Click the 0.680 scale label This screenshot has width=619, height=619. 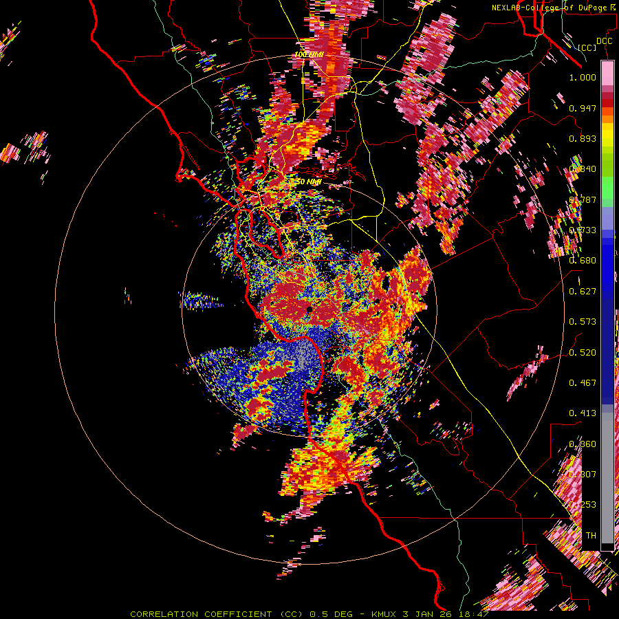click(583, 261)
